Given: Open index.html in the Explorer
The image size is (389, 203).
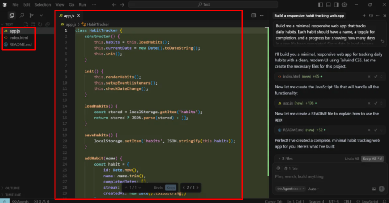Looking at the screenshot, I should point(19,37).
